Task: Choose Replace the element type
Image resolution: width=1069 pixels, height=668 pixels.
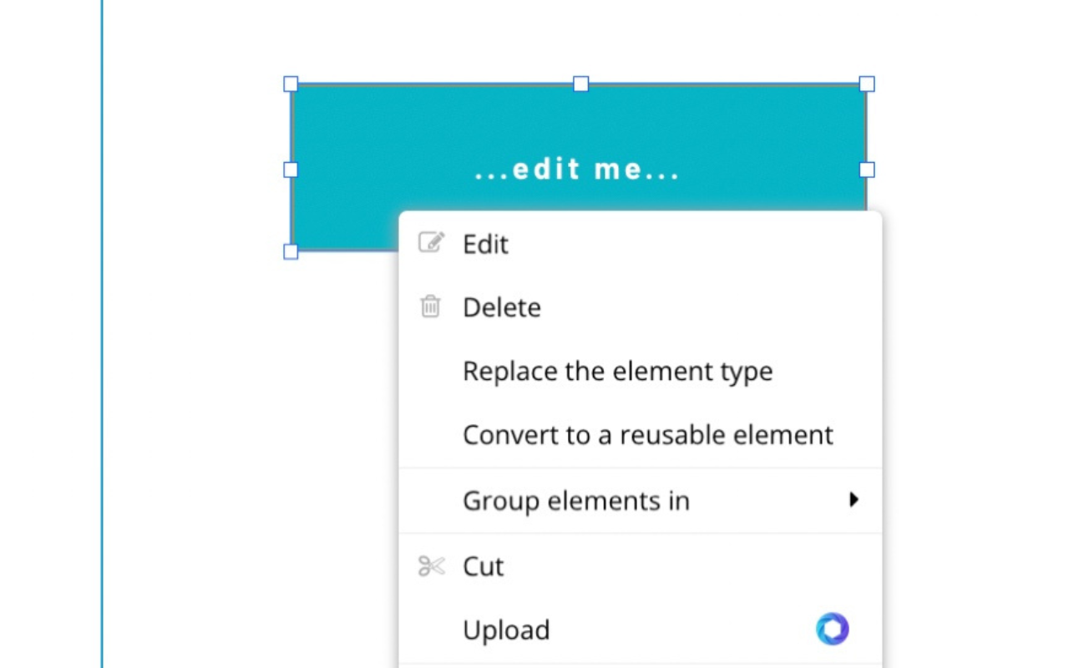Action: [x=617, y=371]
